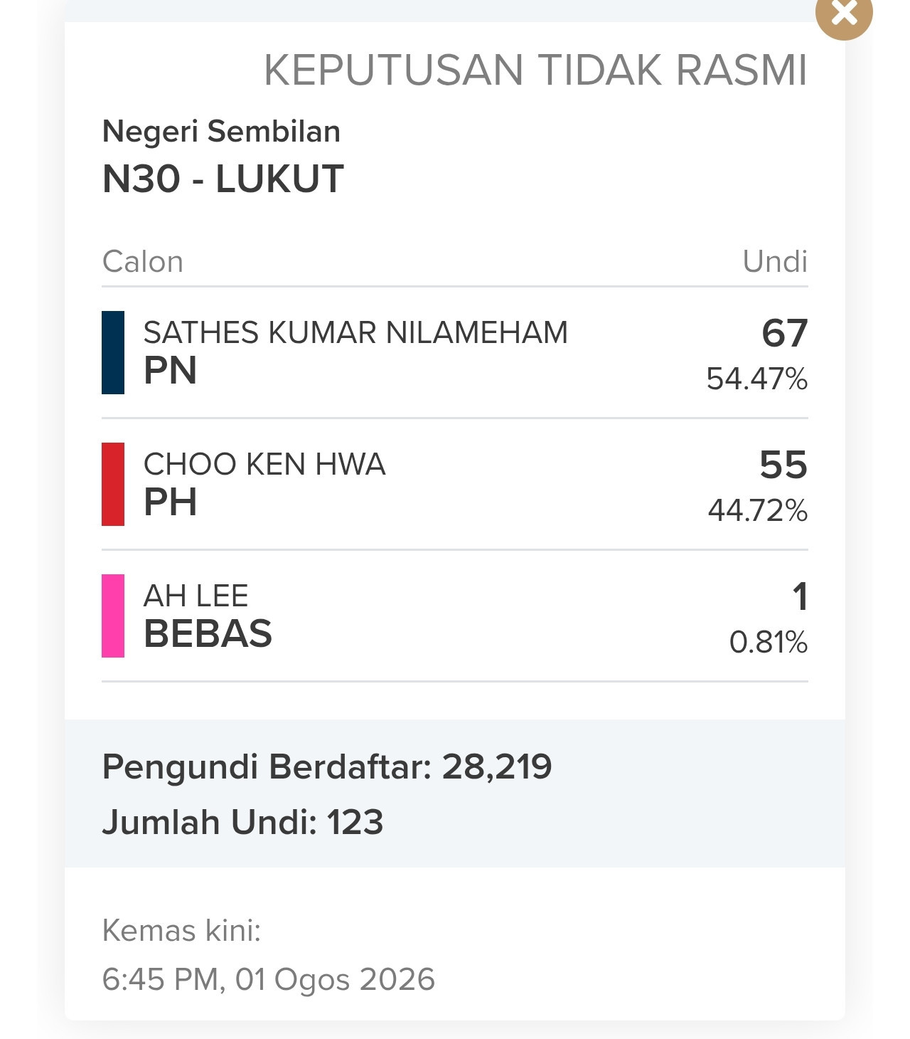Select candidate Choo Ken Hwa

click(264, 464)
